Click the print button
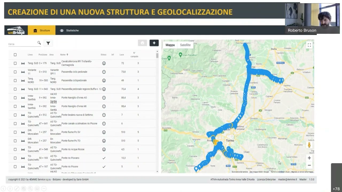This screenshot has width=342, height=192. tap(142, 43)
